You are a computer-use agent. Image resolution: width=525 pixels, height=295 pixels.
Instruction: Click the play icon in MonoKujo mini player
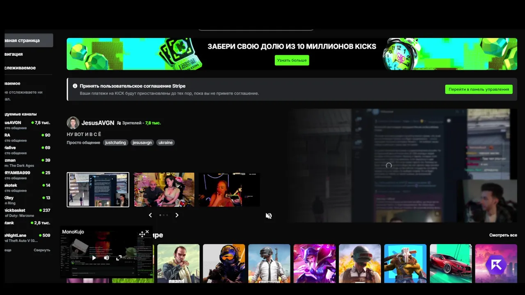94,258
